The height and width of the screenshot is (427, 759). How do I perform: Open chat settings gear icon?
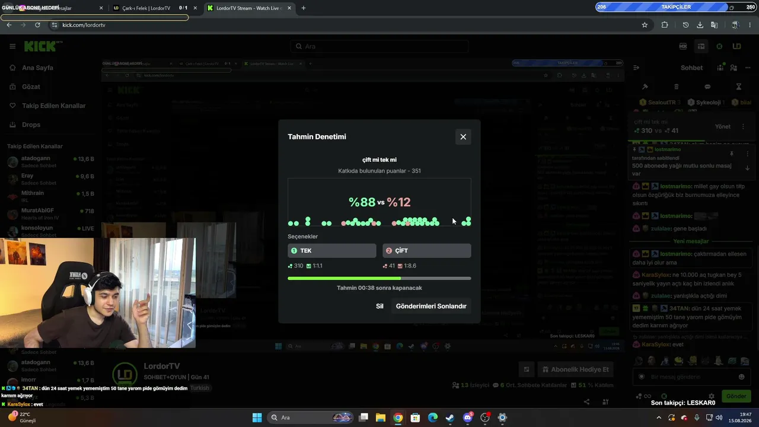pos(711,396)
